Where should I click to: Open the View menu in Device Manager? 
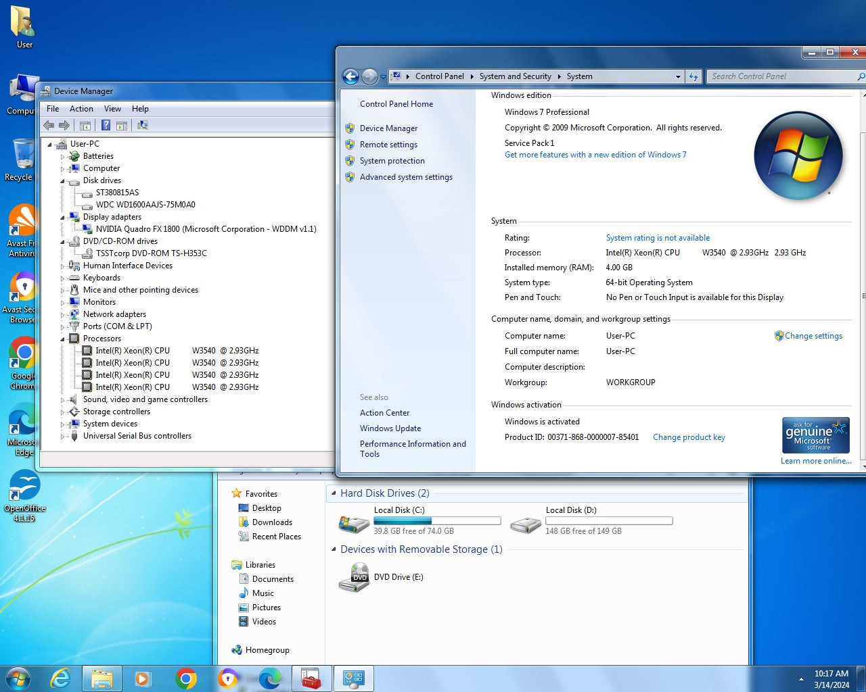[x=112, y=109]
